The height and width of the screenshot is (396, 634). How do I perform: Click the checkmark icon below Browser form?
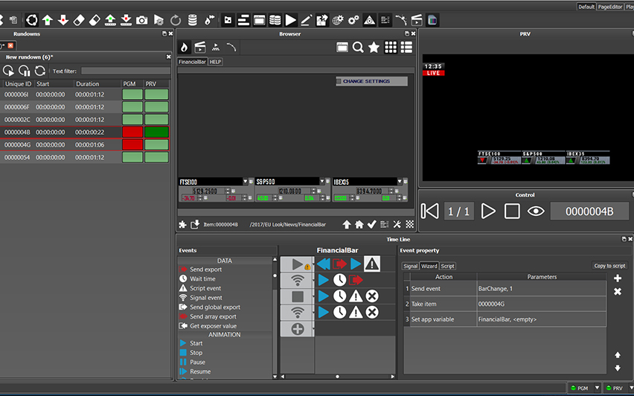pos(371,225)
